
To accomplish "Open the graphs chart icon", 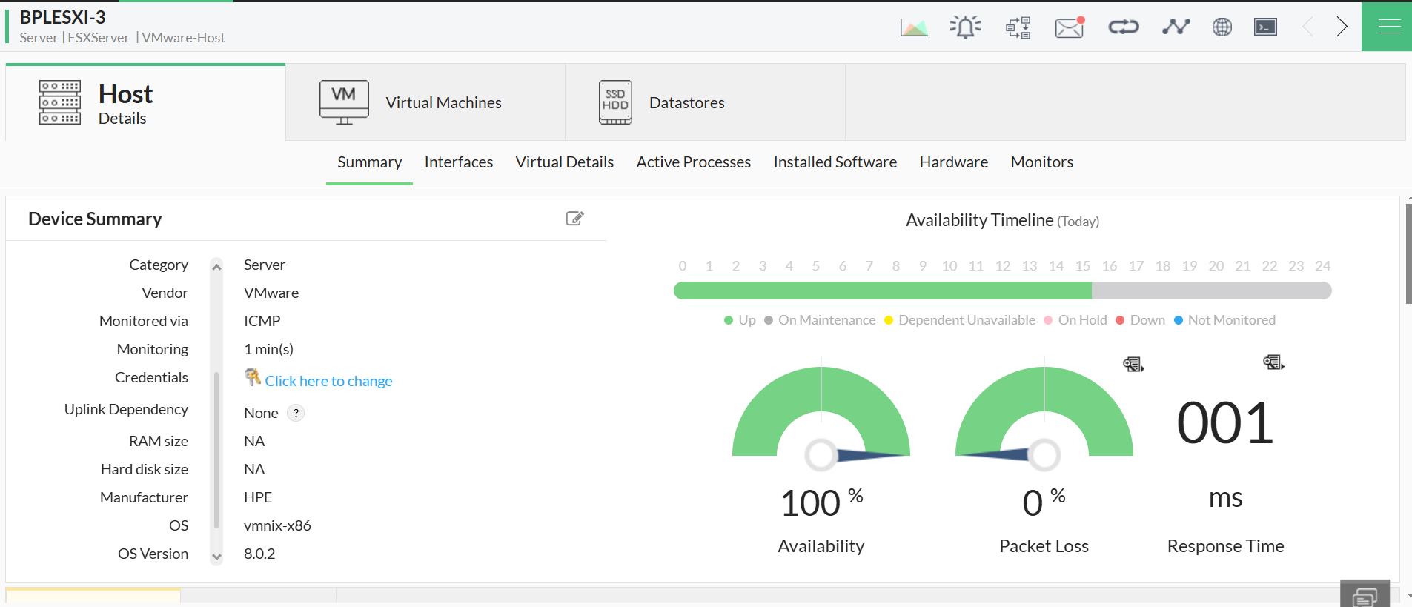I will point(914,27).
